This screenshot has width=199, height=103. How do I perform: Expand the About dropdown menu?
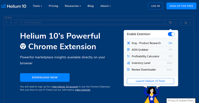(105, 6)
